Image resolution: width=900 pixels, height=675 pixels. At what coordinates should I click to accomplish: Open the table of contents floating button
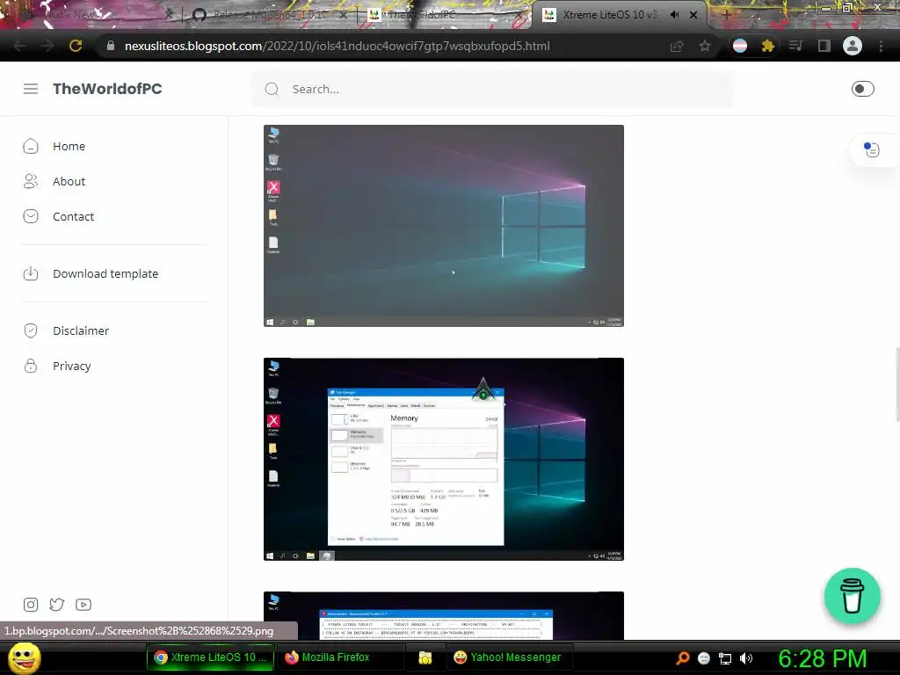[871, 149]
